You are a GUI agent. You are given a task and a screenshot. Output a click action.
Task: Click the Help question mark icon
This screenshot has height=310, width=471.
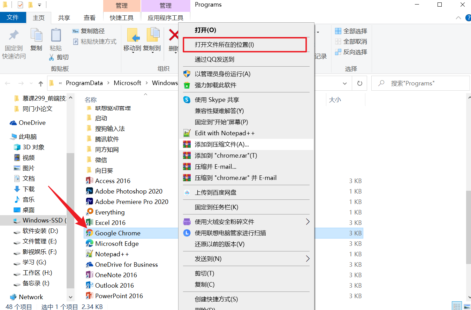468,18
